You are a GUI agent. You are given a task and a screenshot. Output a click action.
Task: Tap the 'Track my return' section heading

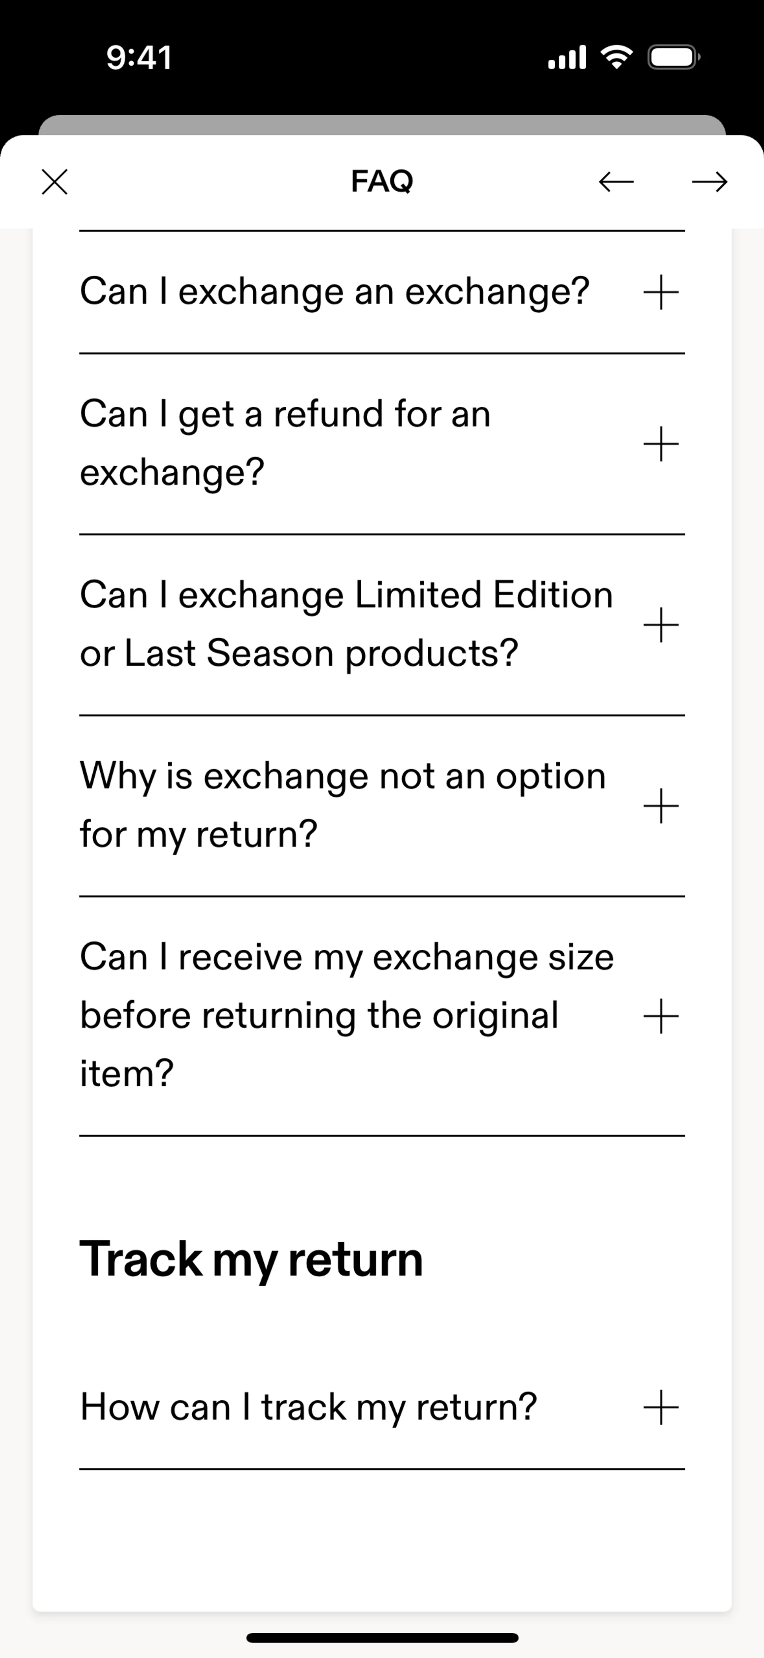[251, 1259]
